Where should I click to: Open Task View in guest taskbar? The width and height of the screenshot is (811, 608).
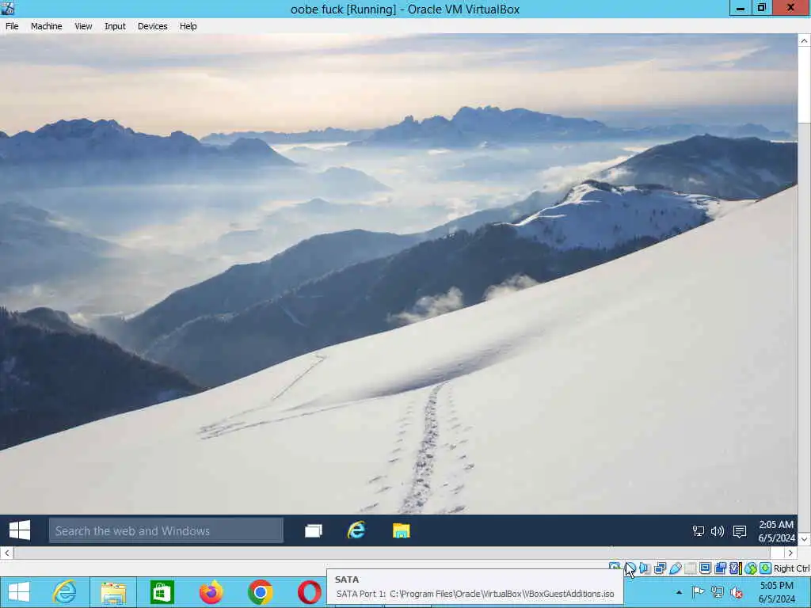coord(314,531)
